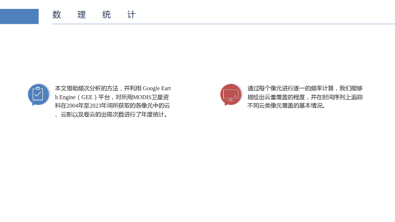Click the year 2004年 in the text
The width and height of the screenshot is (395, 222).
[75, 106]
